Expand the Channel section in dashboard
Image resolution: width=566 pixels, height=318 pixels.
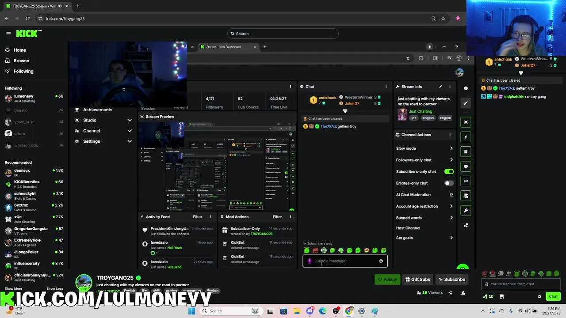103,131
